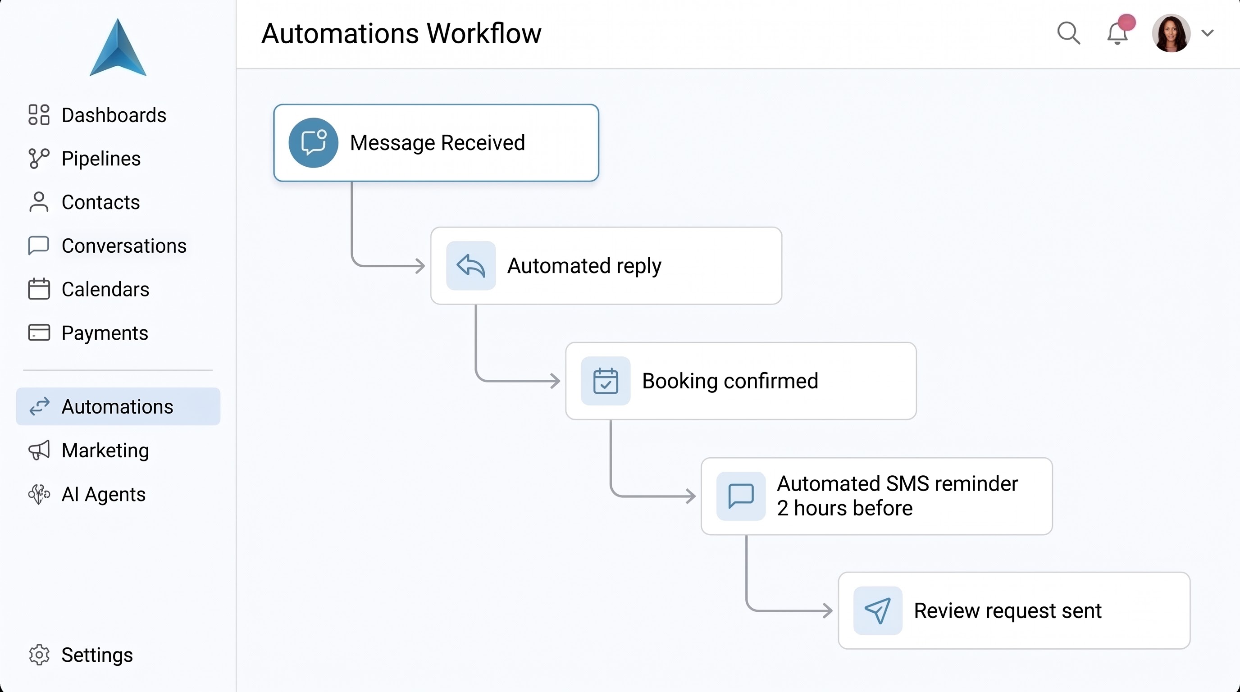The image size is (1240, 692).
Task: Click the Contacts person icon
Action: point(39,202)
